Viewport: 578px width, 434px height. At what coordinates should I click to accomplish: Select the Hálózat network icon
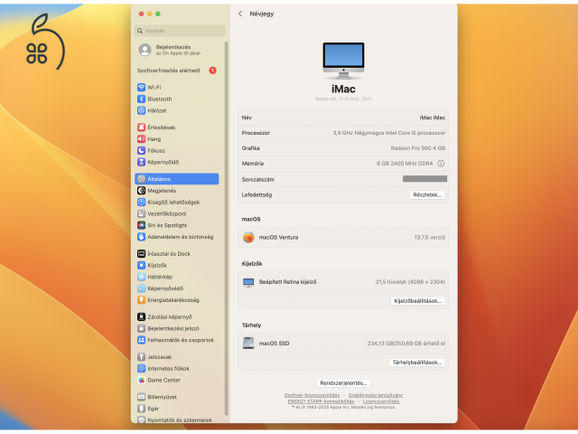point(141,110)
